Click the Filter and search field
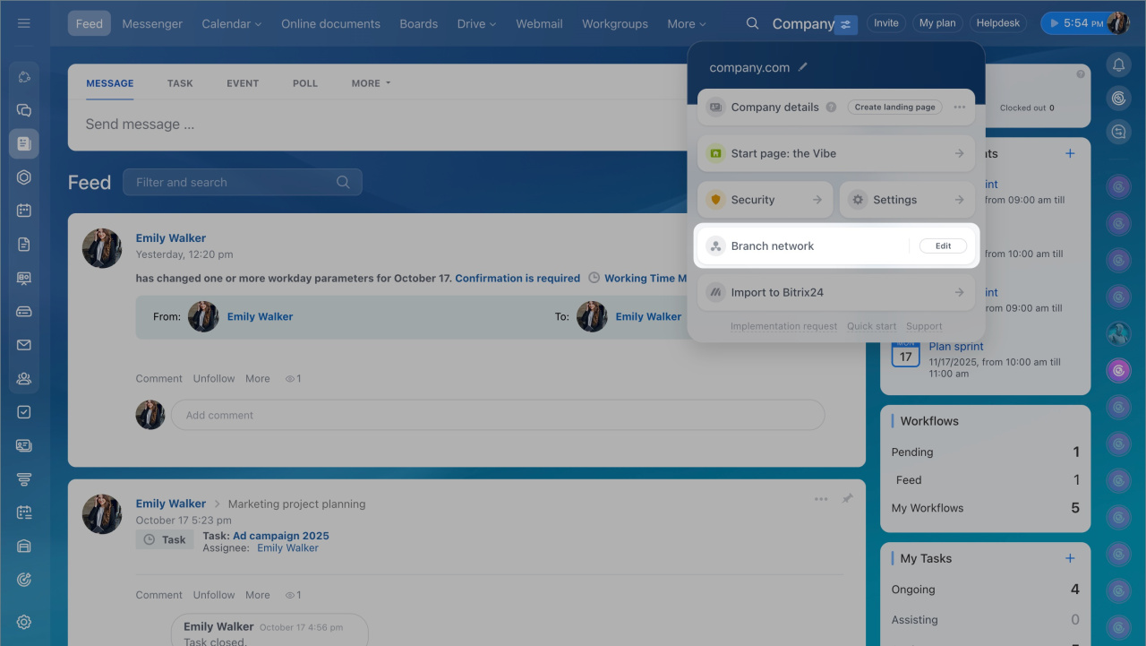 233,183
